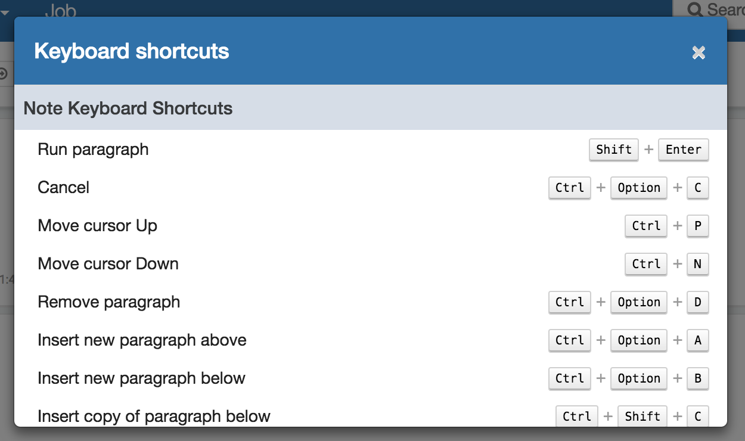Click the Option key badge in Cancel row
The height and width of the screenshot is (441, 745).
pyautogui.click(x=639, y=188)
